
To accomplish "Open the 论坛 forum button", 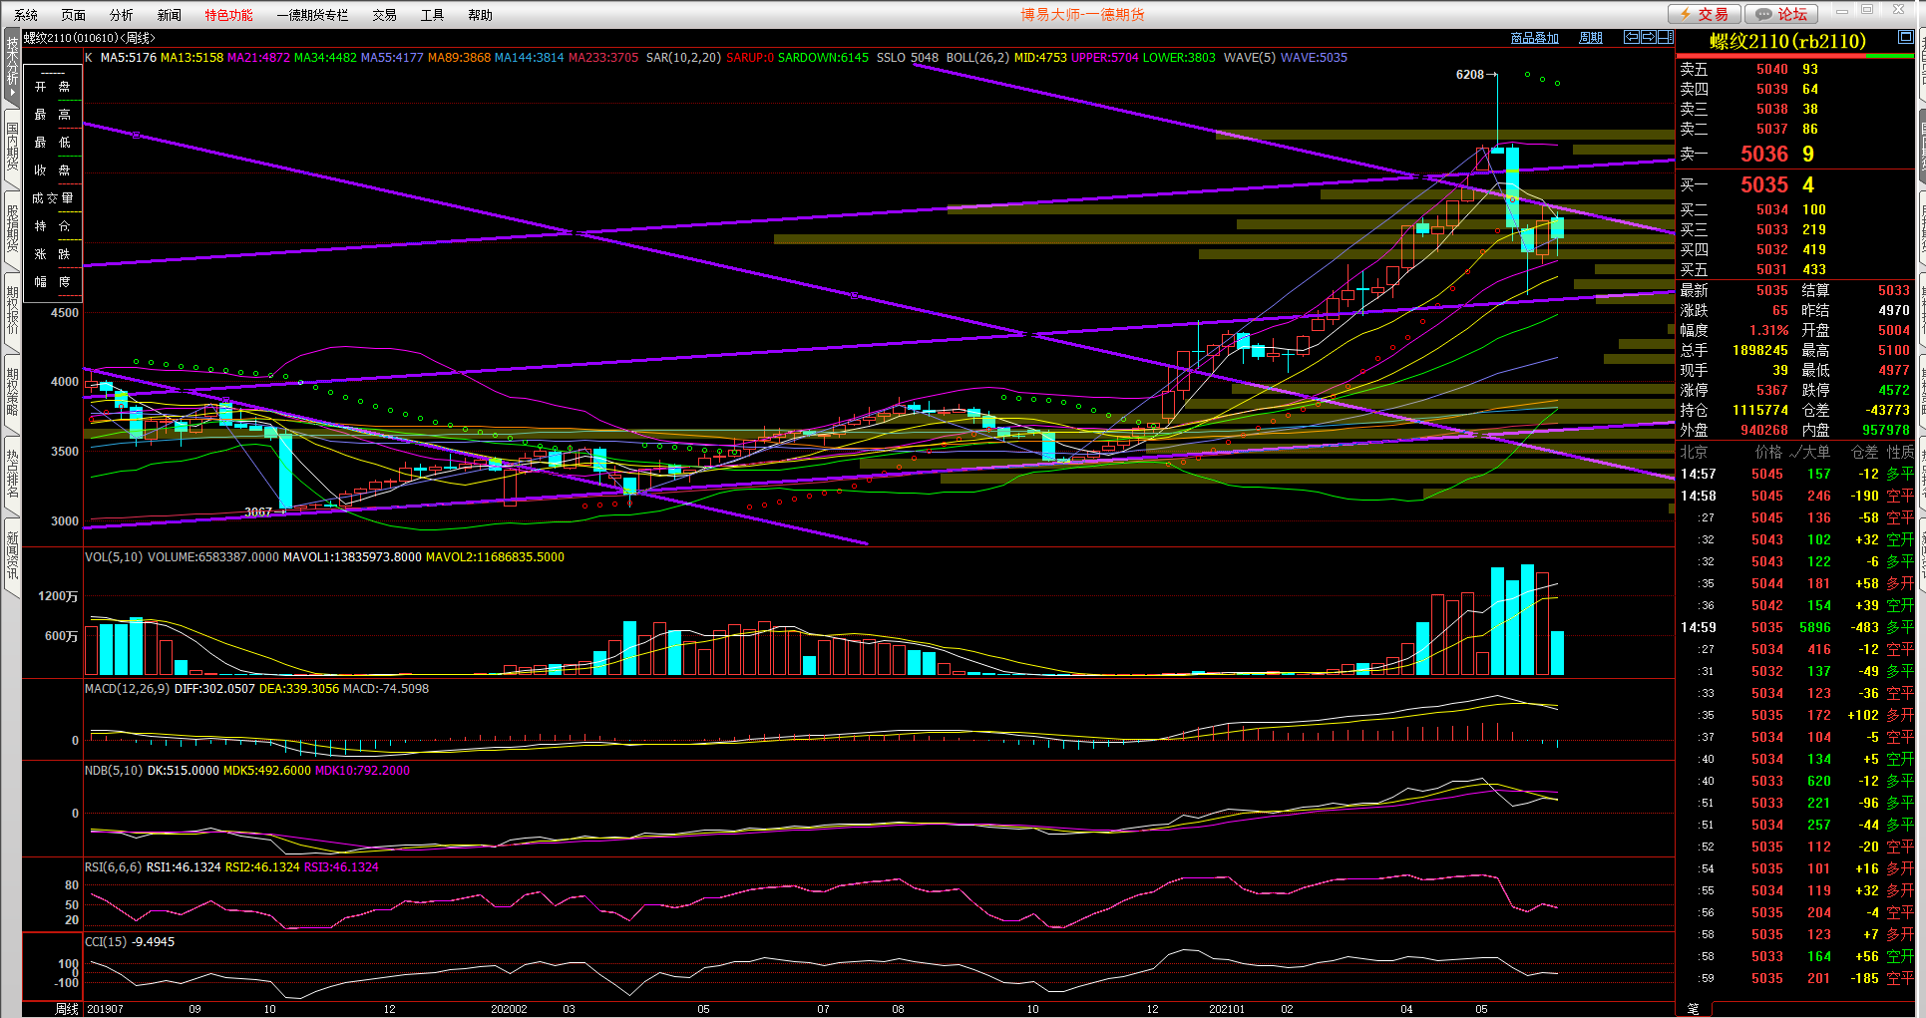I will pyautogui.click(x=1781, y=14).
